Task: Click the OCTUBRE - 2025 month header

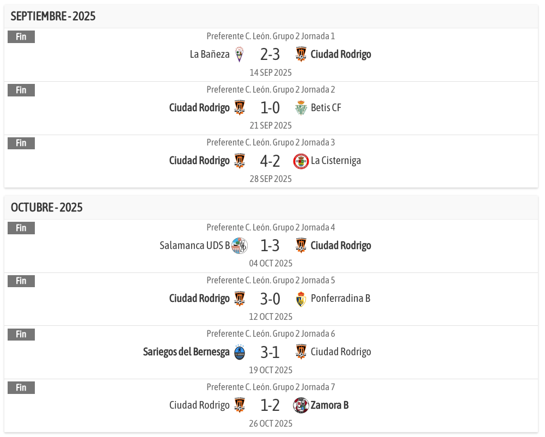Action: pyautogui.click(x=47, y=208)
